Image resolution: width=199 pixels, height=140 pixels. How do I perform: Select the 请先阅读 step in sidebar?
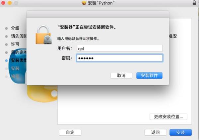coord(19,36)
